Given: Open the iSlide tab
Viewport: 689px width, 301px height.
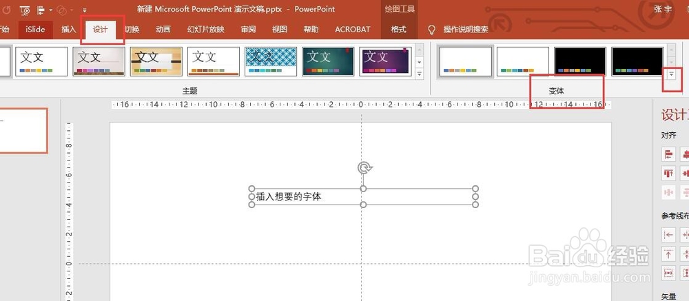Looking at the screenshot, I should tap(35, 30).
